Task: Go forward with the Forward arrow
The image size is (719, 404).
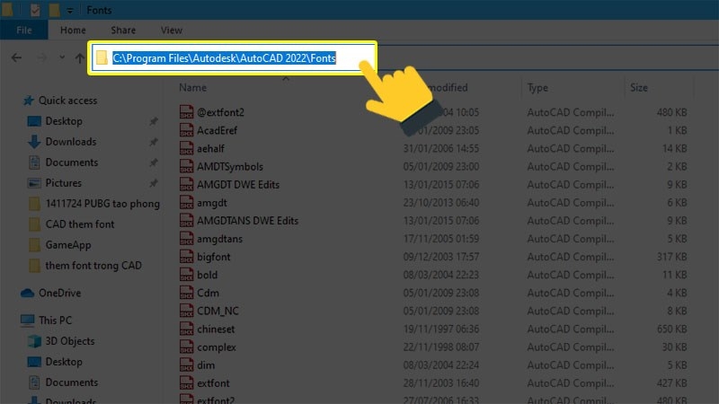Action: (x=41, y=57)
